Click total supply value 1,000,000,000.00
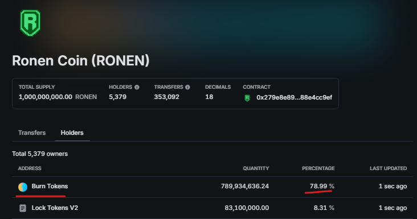417x219 pixels. tap(46, 97)
